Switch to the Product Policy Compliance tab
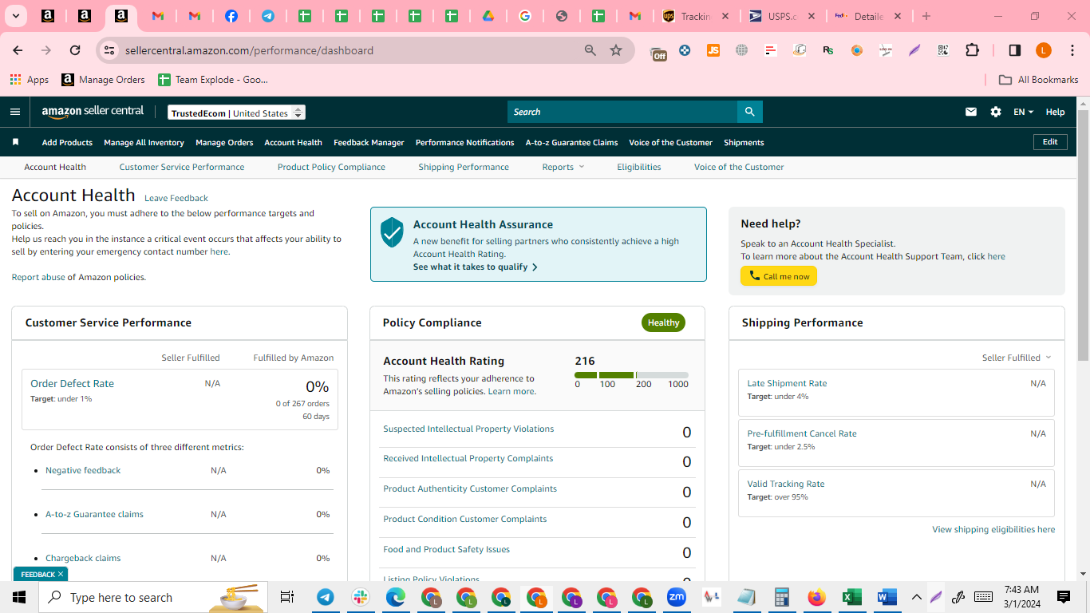Screen dimensions: 1090x613 [331, 167]
